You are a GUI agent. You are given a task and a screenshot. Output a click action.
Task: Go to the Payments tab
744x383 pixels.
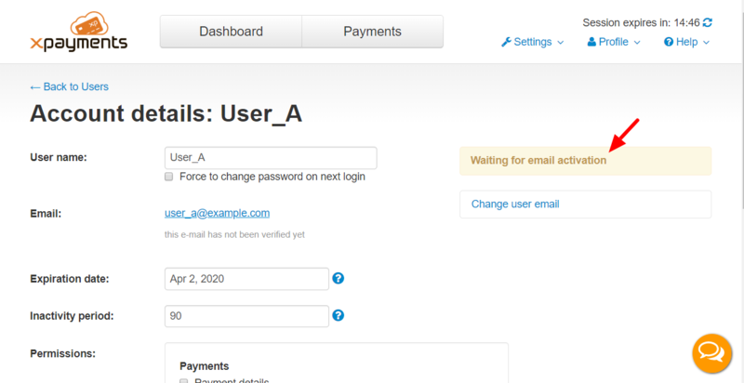coord(373,32)
